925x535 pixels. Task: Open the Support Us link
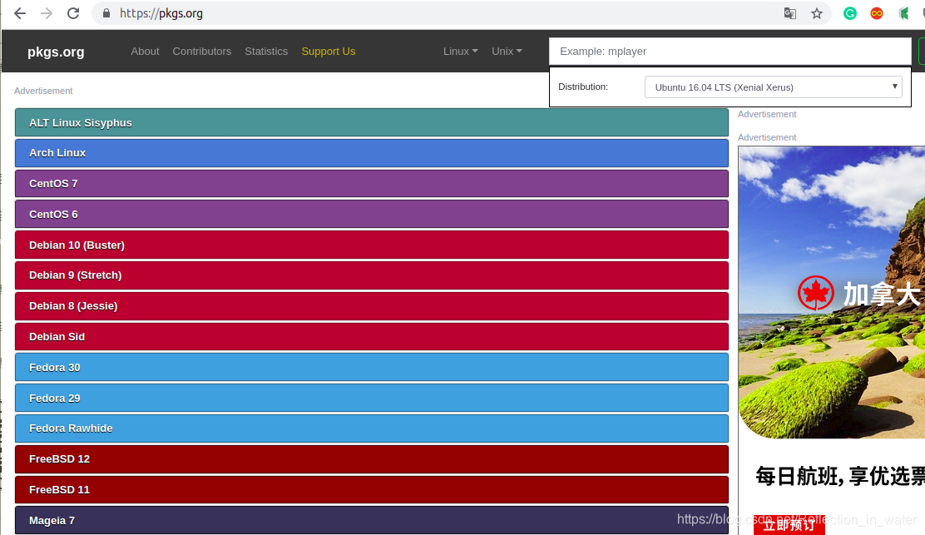(x=329, y=52)
